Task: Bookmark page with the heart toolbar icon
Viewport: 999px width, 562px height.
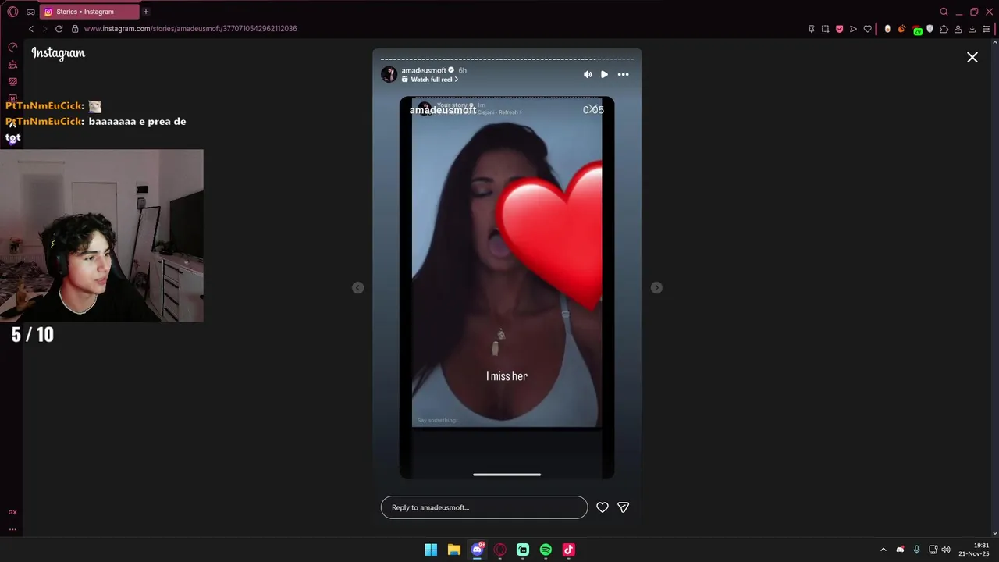Action: tap(867, 29)
